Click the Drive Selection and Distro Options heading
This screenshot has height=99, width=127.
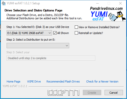[x=34, y=10]
